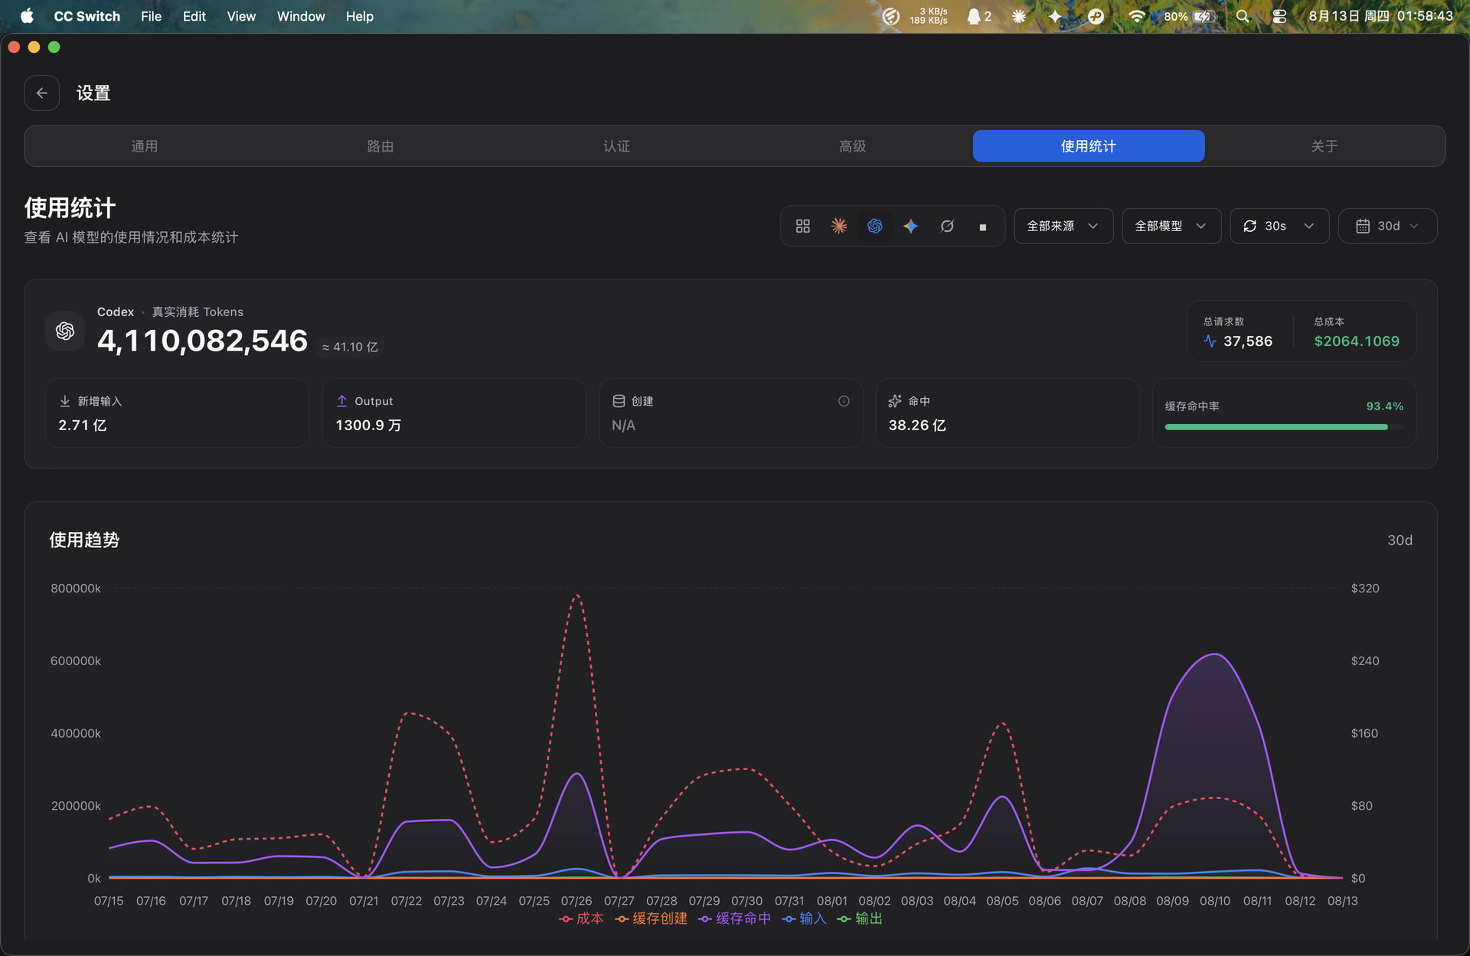Toggle 成本 series in chart legend
This screenshot has width=1470, height=956.
coord(582,918)
